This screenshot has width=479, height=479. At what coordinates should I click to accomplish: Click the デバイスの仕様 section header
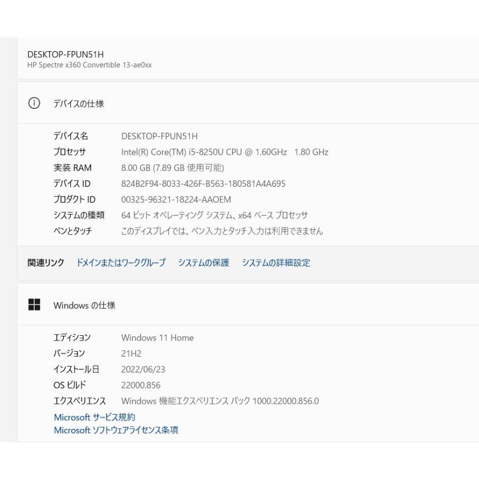click(80, 103)
